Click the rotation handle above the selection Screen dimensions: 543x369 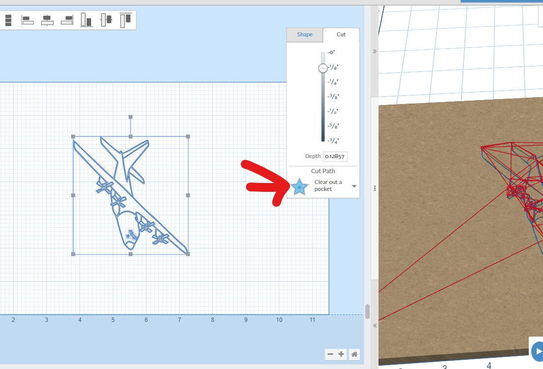pyautogui.click(x=131, y=117)
